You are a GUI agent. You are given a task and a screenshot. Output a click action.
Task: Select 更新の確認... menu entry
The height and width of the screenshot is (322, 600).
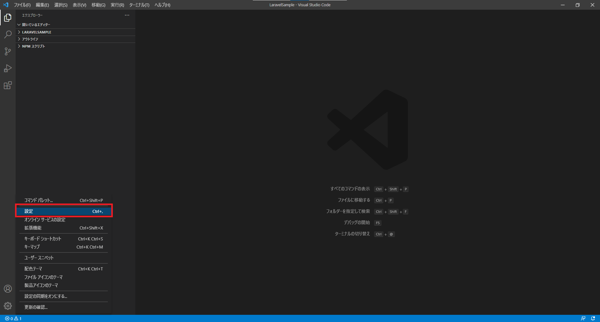point(63,307)
